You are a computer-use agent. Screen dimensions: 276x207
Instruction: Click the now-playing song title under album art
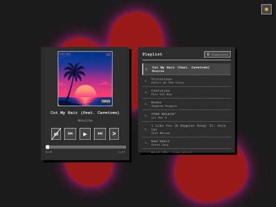coord(85,112)
